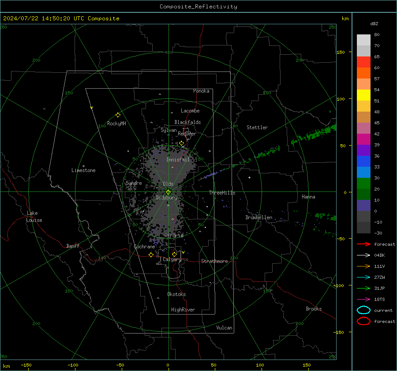This screenshot has width=397, height=371.
Task: Click the Limestone label
Action: click(x=83, y=170)
